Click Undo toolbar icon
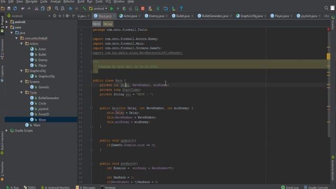Screen dimensions: 336x189 (23, 8)
